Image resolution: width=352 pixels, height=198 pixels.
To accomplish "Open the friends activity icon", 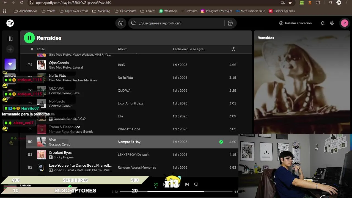I will [332, 23].
